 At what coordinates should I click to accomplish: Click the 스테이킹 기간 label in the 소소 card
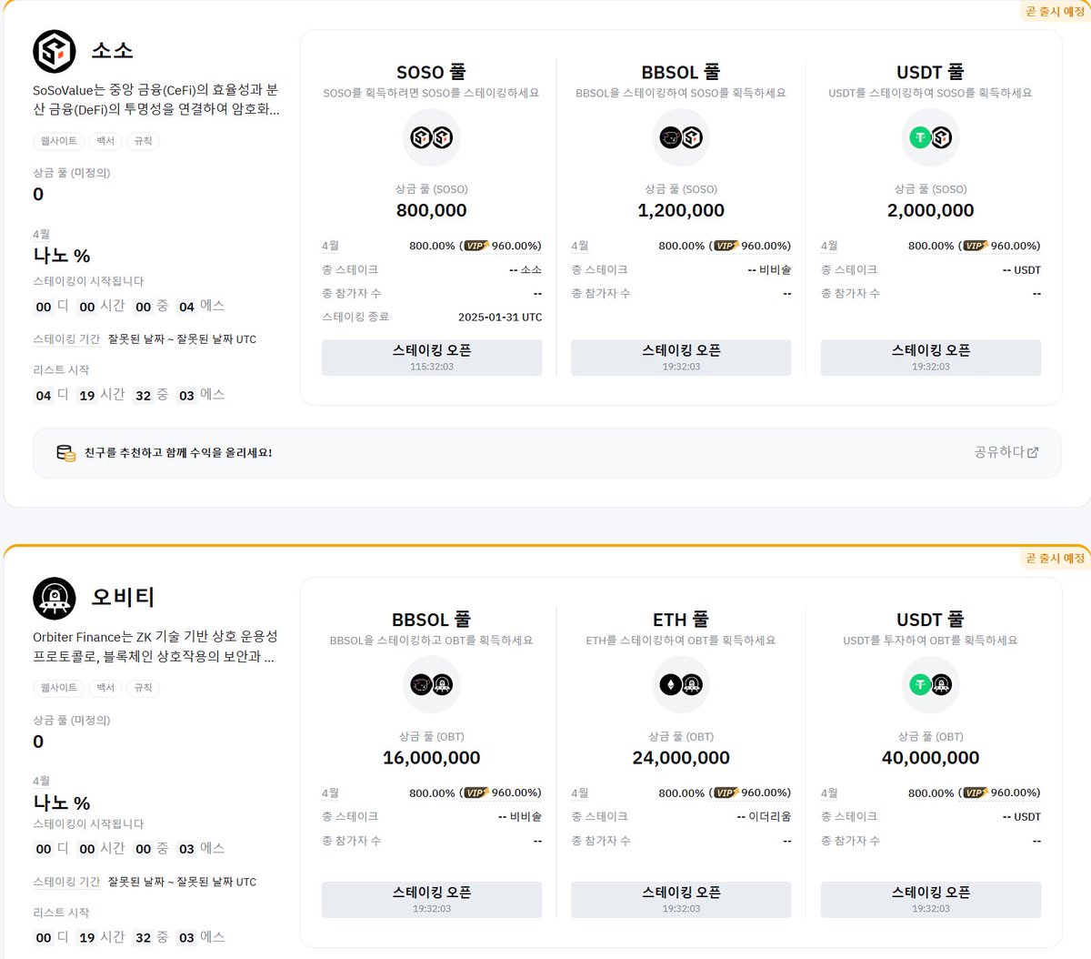(x=66, y=338)
